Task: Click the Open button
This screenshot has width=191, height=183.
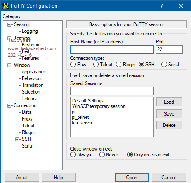Action: tap(132, 178)
